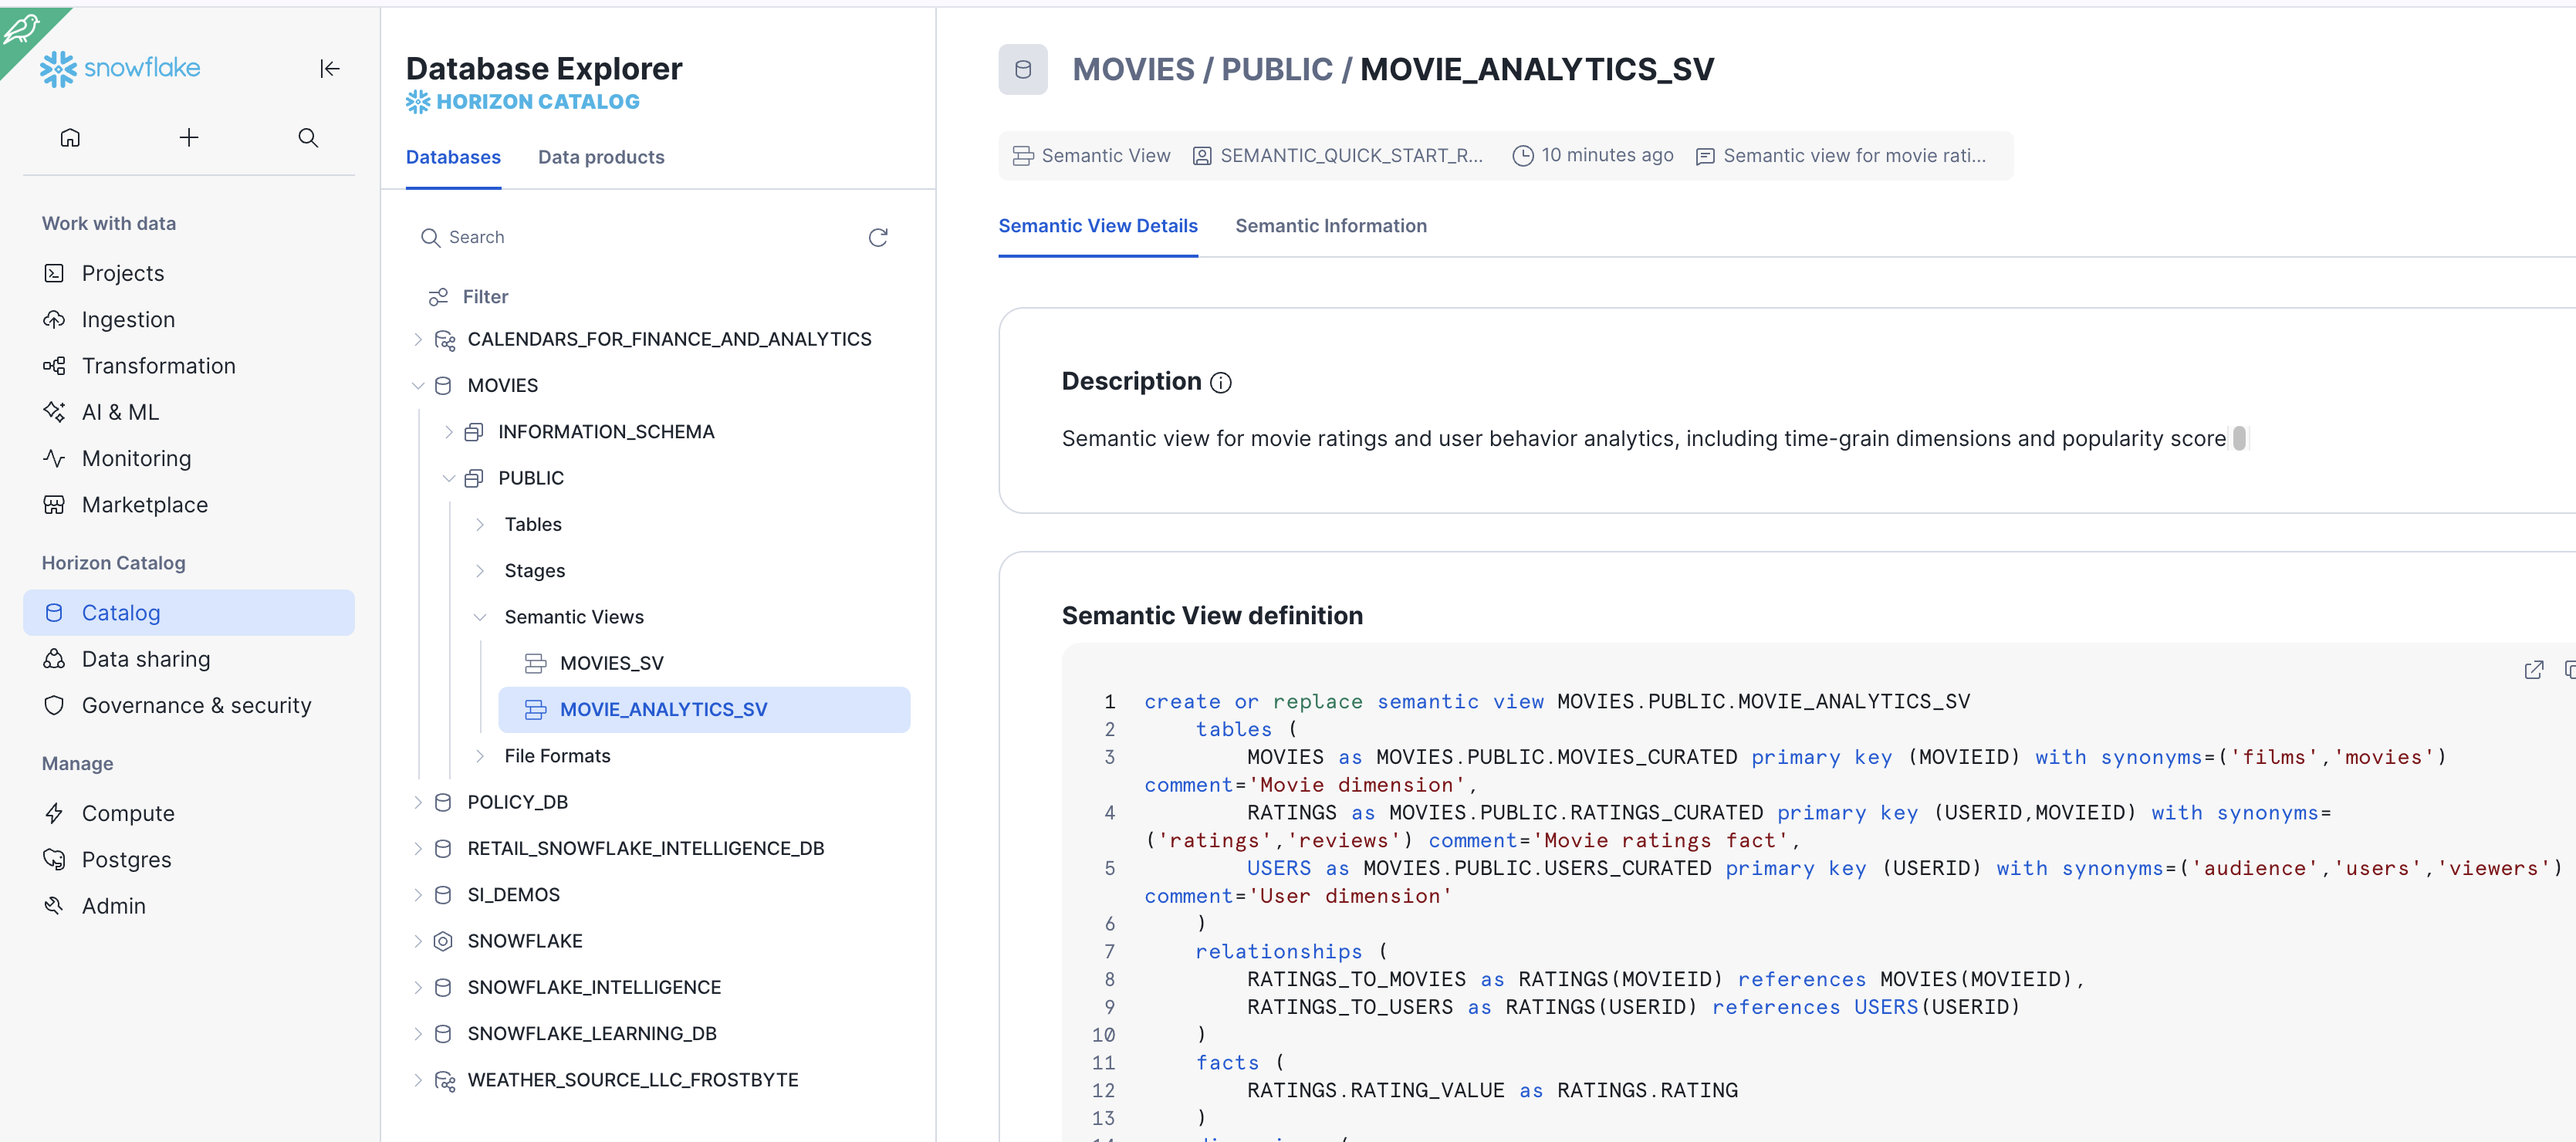This screenshot has width=2576, height=1142.
Task: Click the plus create icon
Action: pyautogui.click(x=188, y=137)
